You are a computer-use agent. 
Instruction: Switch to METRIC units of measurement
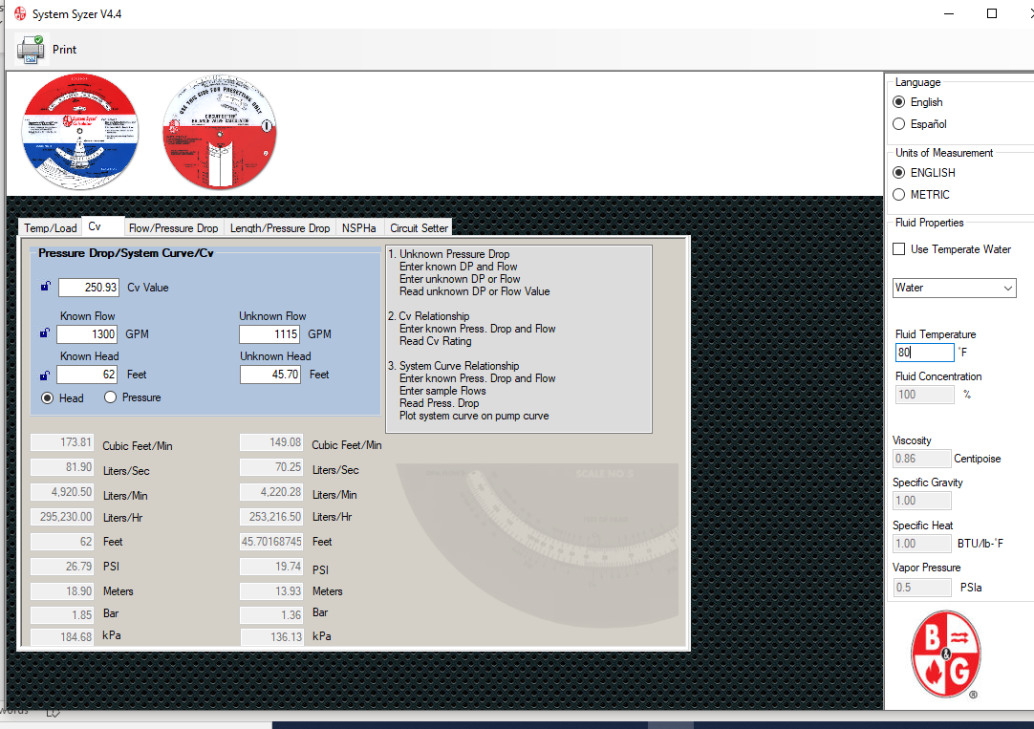click(899, 195)
